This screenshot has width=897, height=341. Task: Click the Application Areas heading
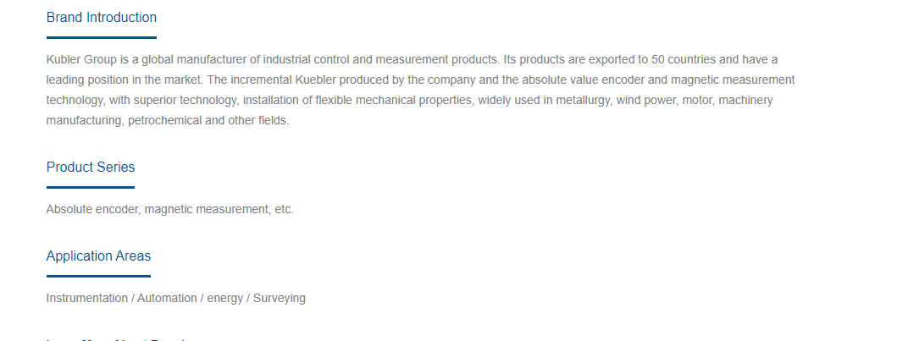[x=98, y=256]
